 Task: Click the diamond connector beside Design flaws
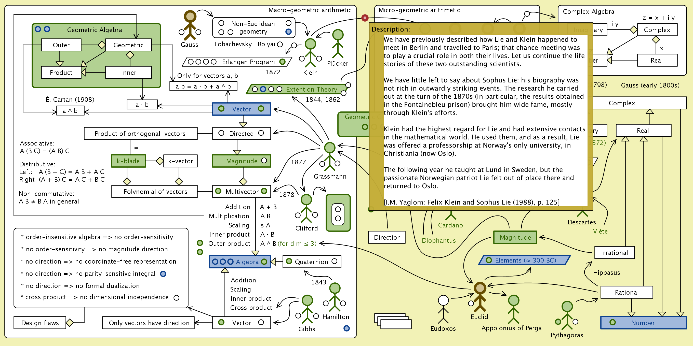click(70, 322)
